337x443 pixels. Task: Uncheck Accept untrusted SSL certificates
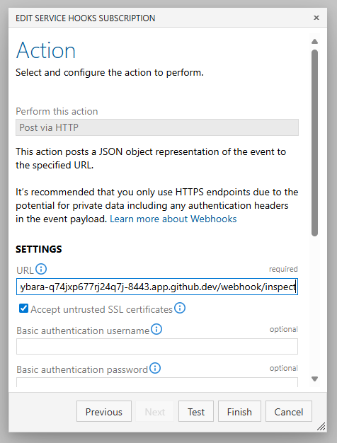point(24,309)
